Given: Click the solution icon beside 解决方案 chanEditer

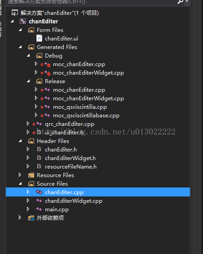Looking at the screenshot, I should tap(15, 13).
